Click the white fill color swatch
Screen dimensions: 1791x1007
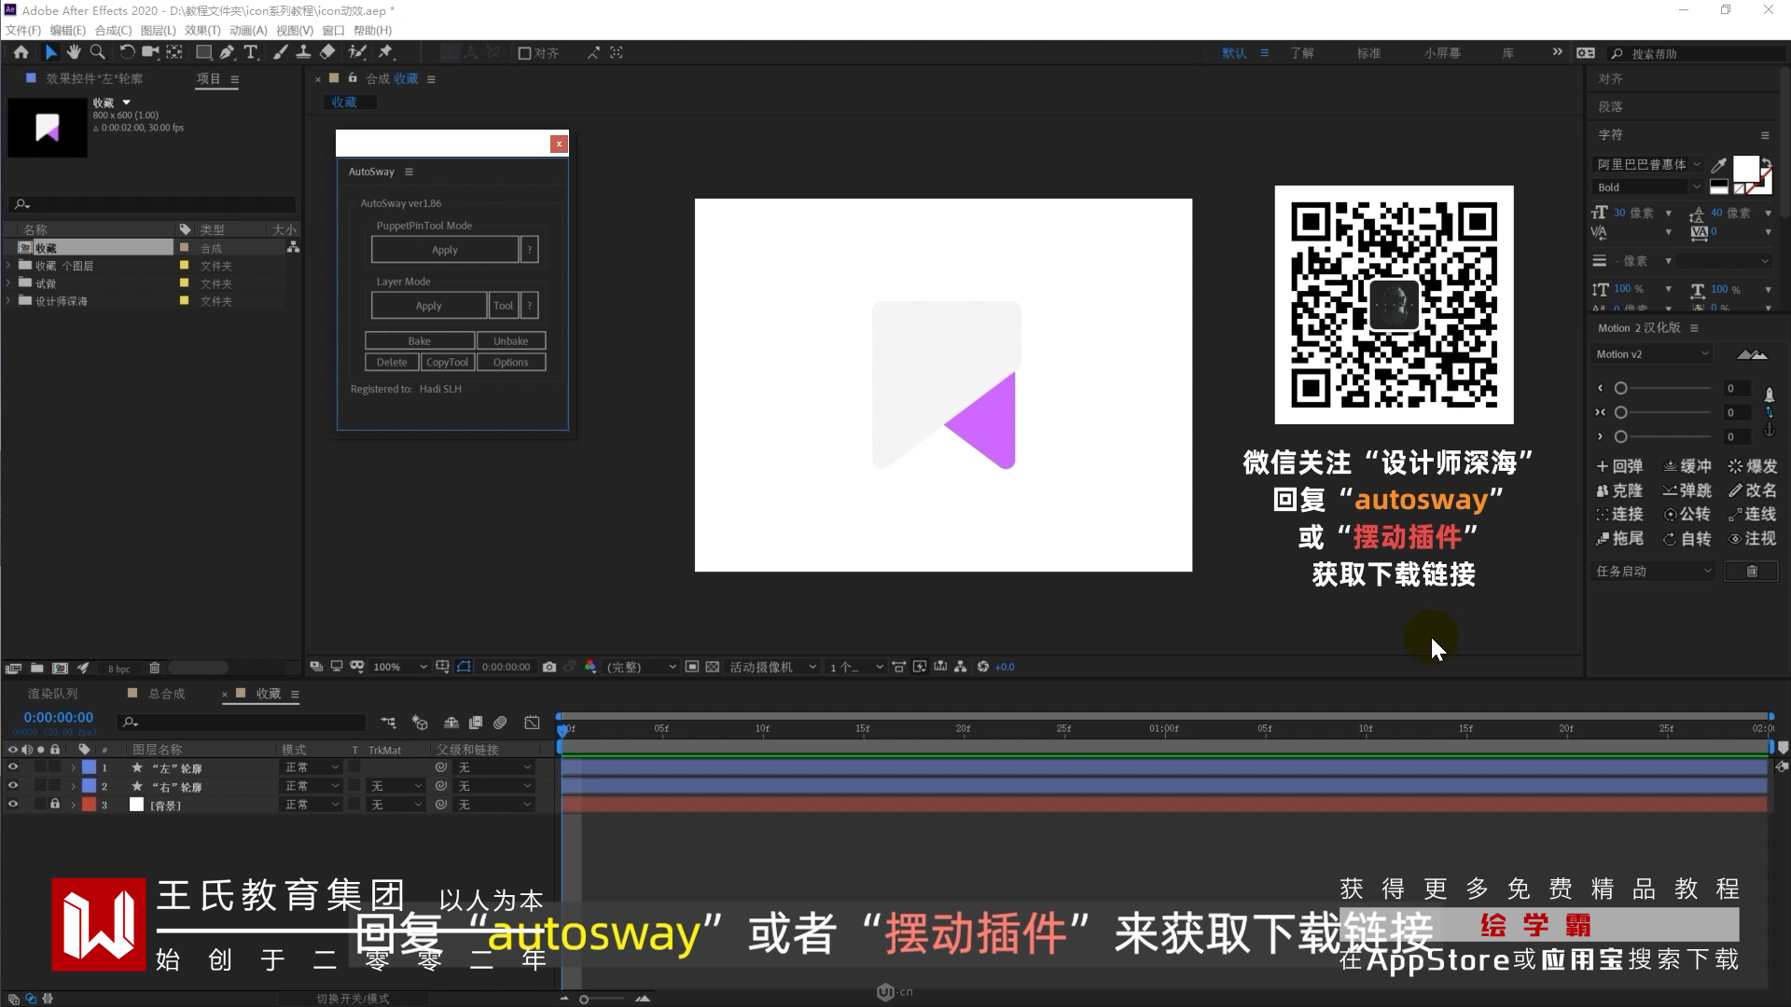(1744, 168)
